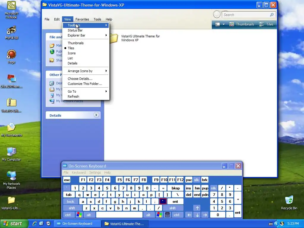The height and width of the screenshot is (228, 304).
Task: Click the down arrow key on On-Screen Keyboard
Action: click(197, 215)
